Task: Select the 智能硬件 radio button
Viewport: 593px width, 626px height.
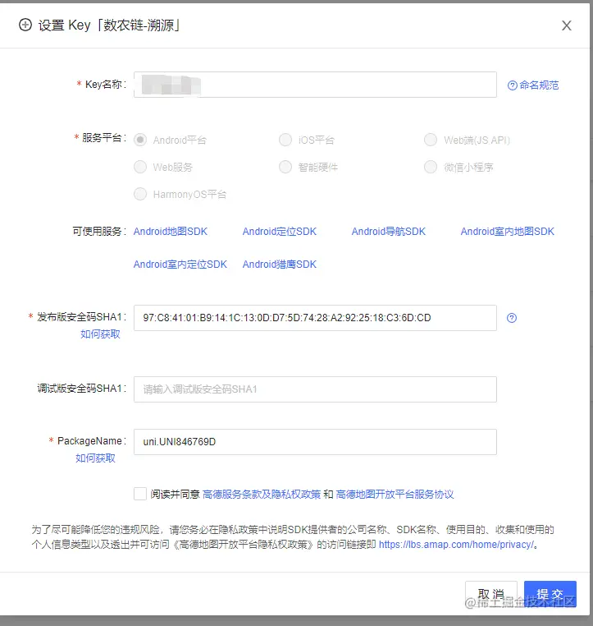Action: click(x=285, y=167)
